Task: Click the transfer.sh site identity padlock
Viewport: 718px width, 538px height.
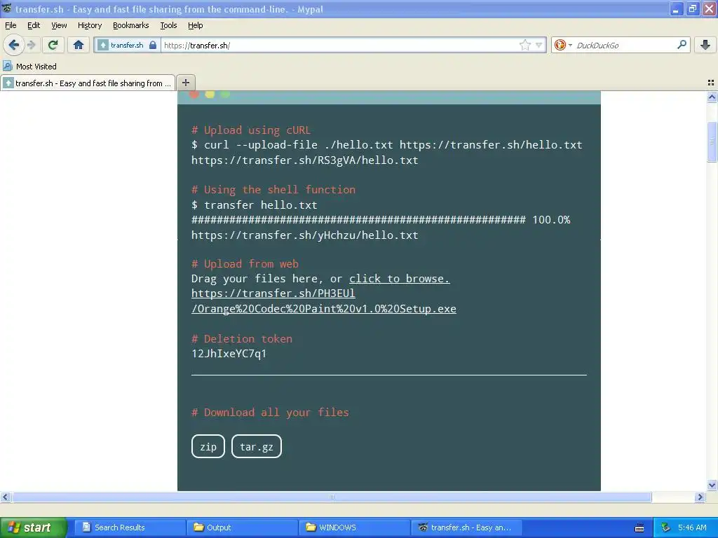Action: coord(153,45)
